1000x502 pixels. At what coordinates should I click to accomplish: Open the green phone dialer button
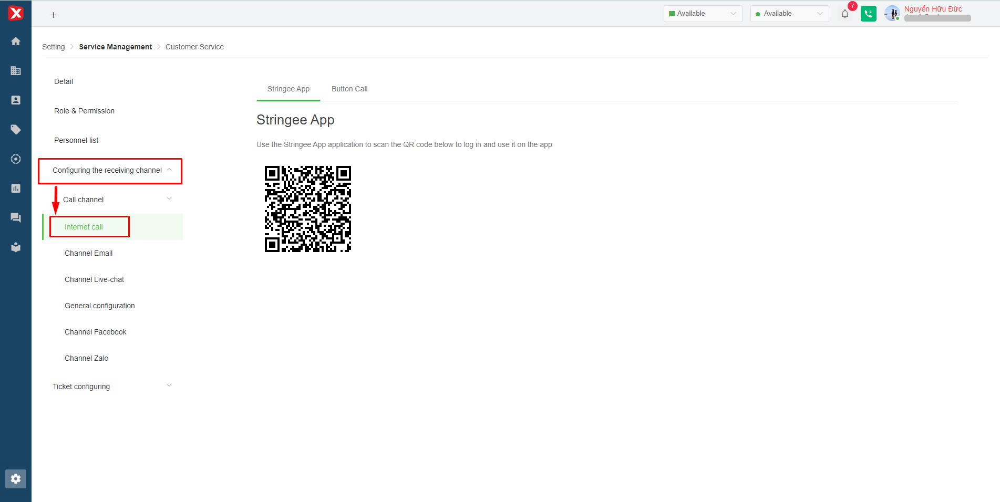click(869, 14)
